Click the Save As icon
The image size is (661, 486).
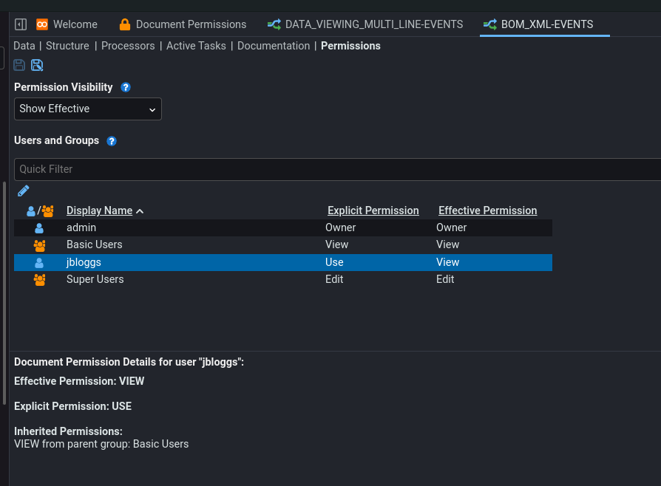click(37, 65)
